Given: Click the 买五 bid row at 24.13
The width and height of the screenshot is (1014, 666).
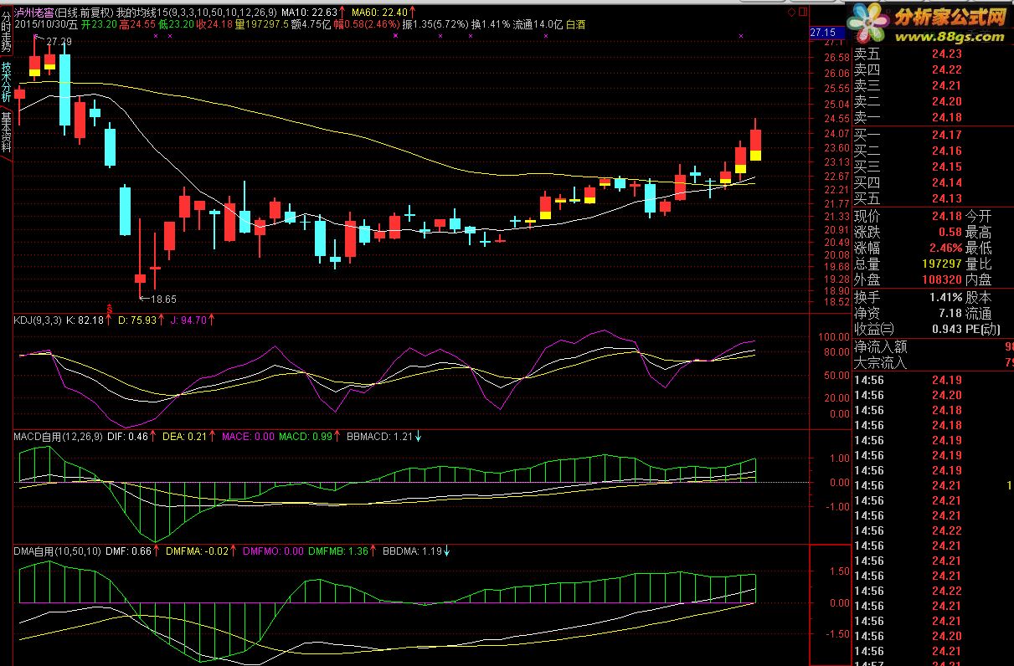Looking at the screenshot, I should (x=933, y=198).
